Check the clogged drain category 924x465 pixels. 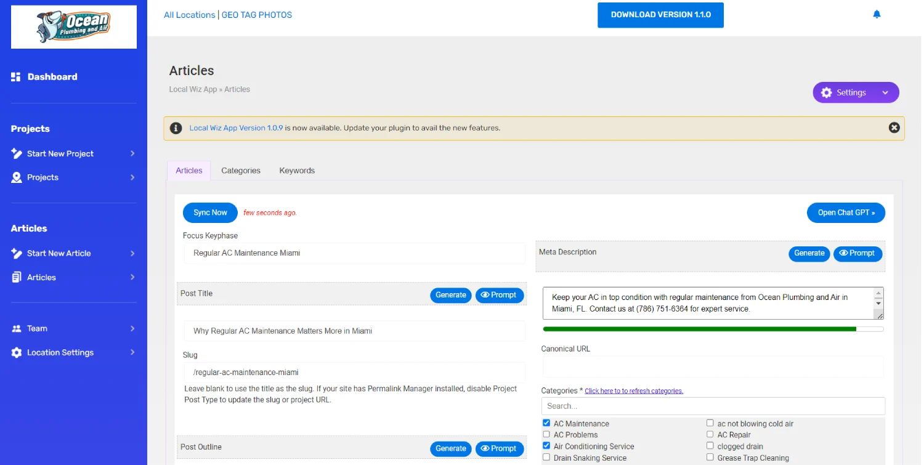710,445
